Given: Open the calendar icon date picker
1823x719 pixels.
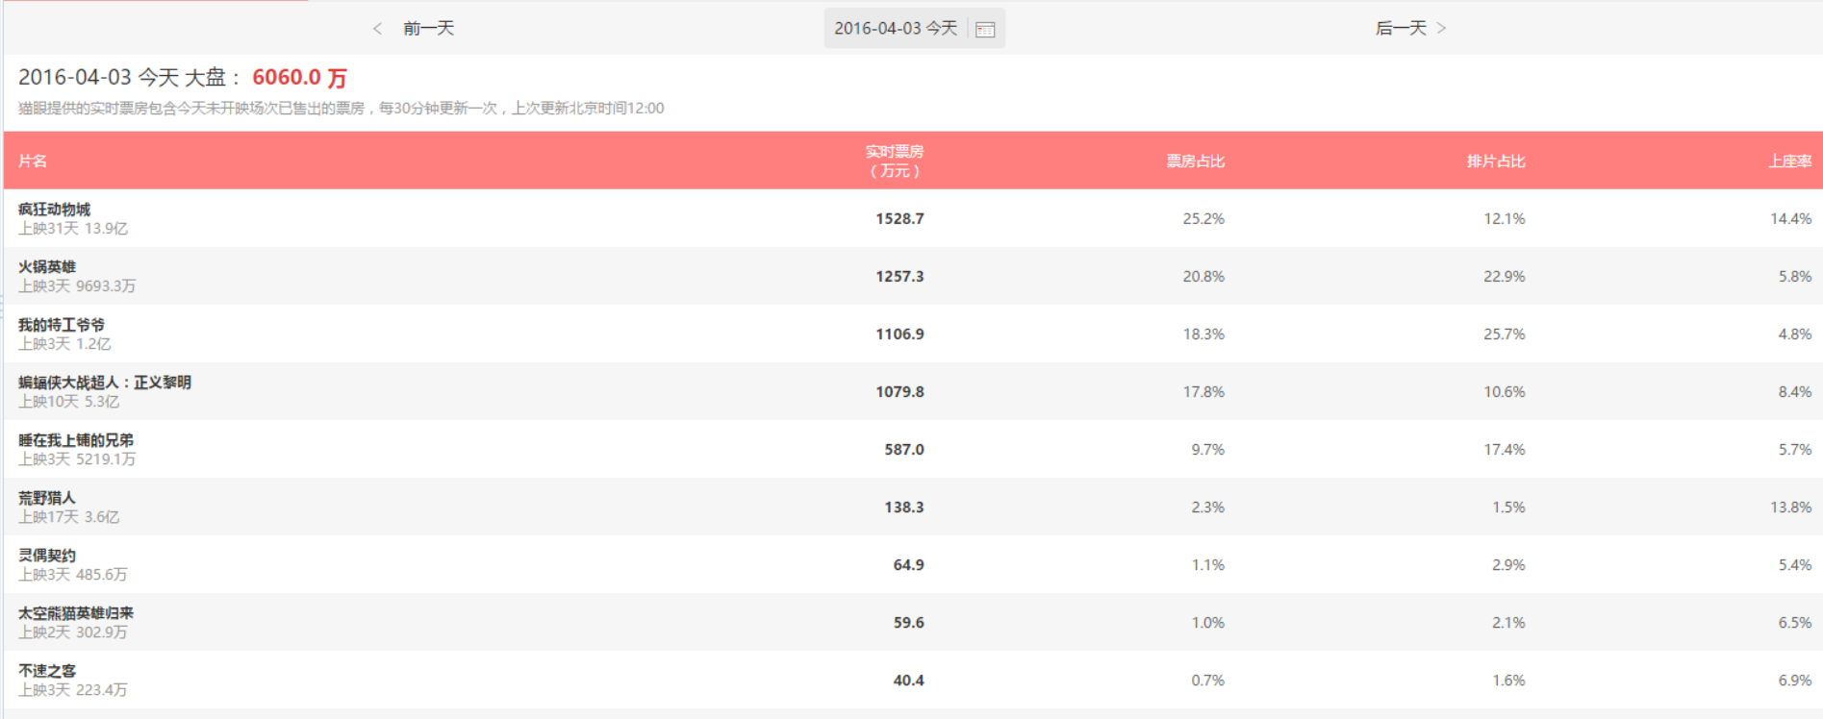Looking at the screenshot, I should 985,29.
